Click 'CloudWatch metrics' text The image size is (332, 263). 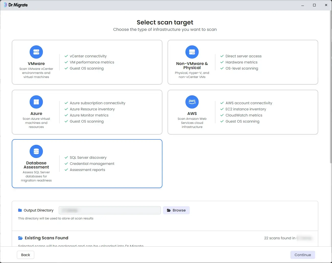coord(244,115)
